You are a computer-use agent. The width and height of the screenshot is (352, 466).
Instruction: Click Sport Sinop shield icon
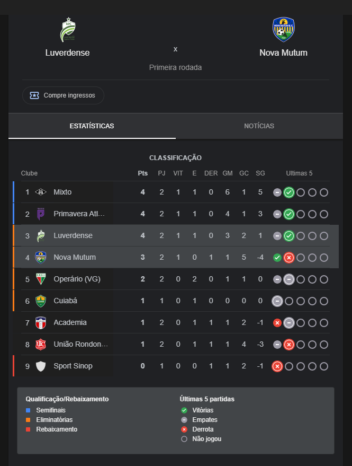pyautogui.click(x=41, y=366)
